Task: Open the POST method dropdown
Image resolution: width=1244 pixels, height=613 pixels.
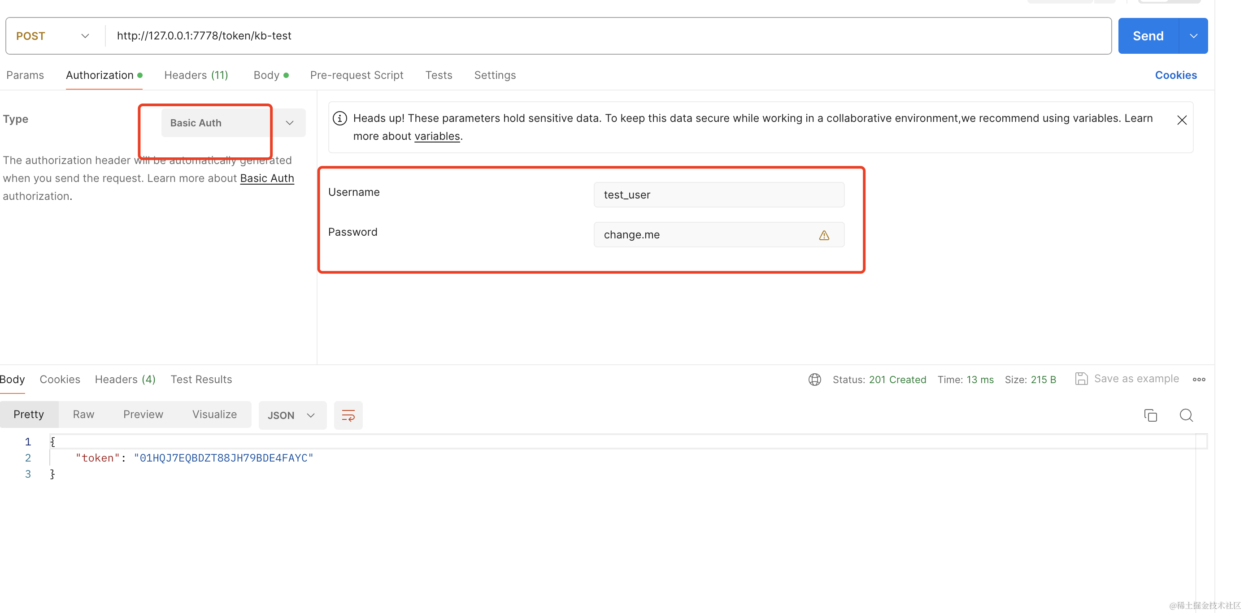Action: pyautogui.click(x=53, y=36)
